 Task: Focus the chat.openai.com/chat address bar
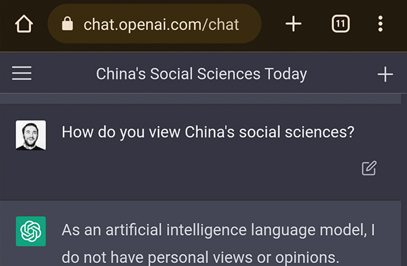(x=154, y=24)
